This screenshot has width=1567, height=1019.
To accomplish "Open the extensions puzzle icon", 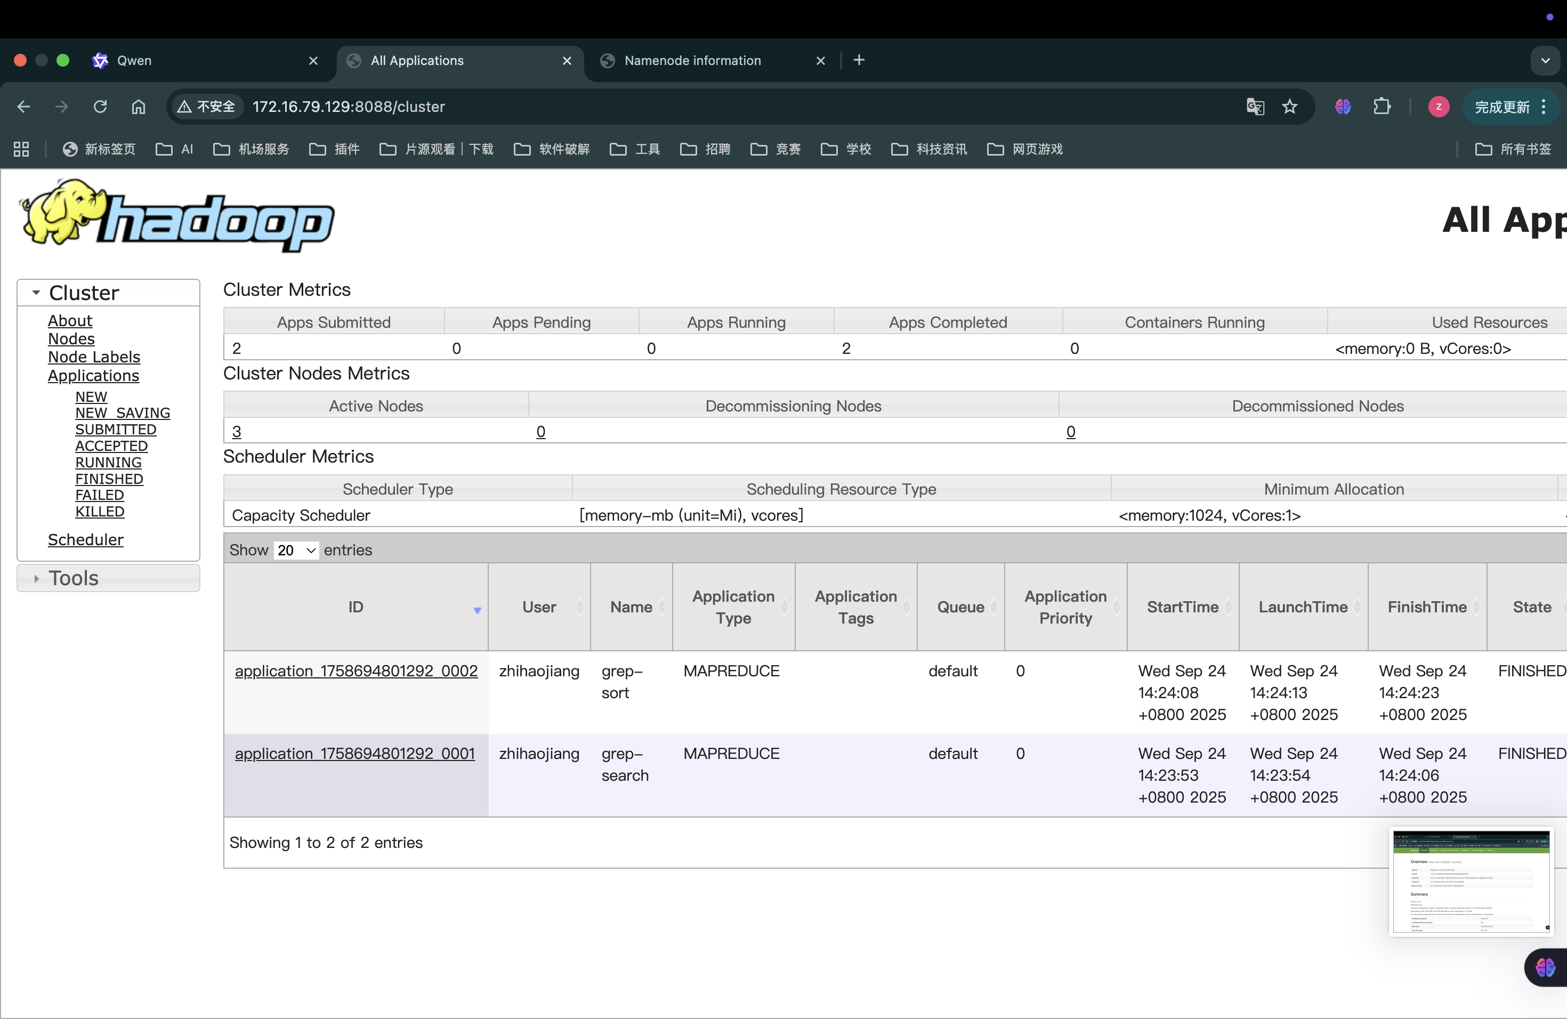I will tap(1382, 107).
